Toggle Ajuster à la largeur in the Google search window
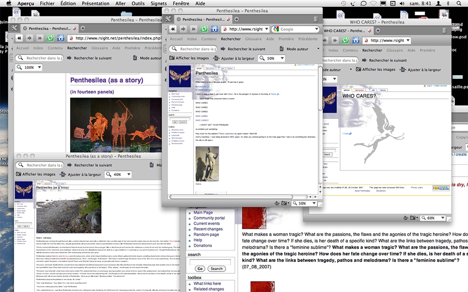The height and width of the screenshot is (292, 468). click(234, 58)
